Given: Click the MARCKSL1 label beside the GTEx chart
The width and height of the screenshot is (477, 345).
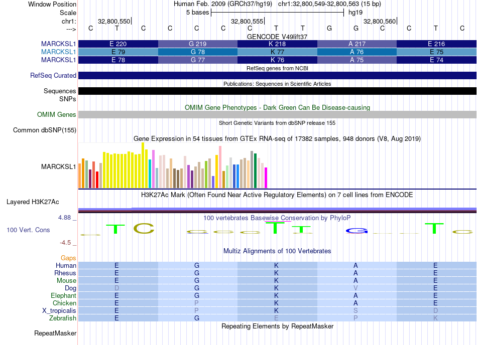Looking at the screenshot, I should pyautogui.click(x=58, y=166).
